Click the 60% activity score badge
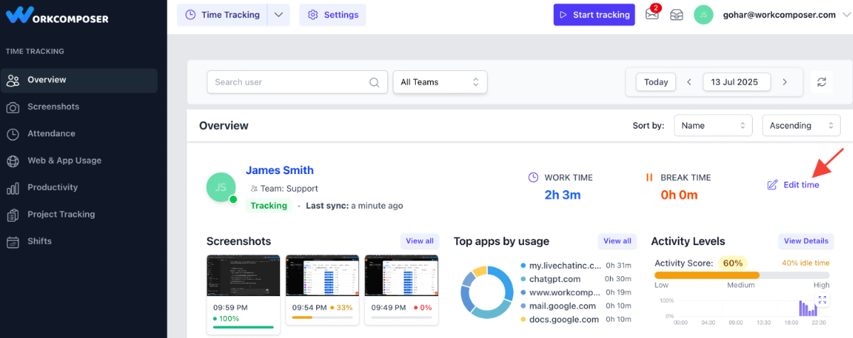 click(732, 263)
